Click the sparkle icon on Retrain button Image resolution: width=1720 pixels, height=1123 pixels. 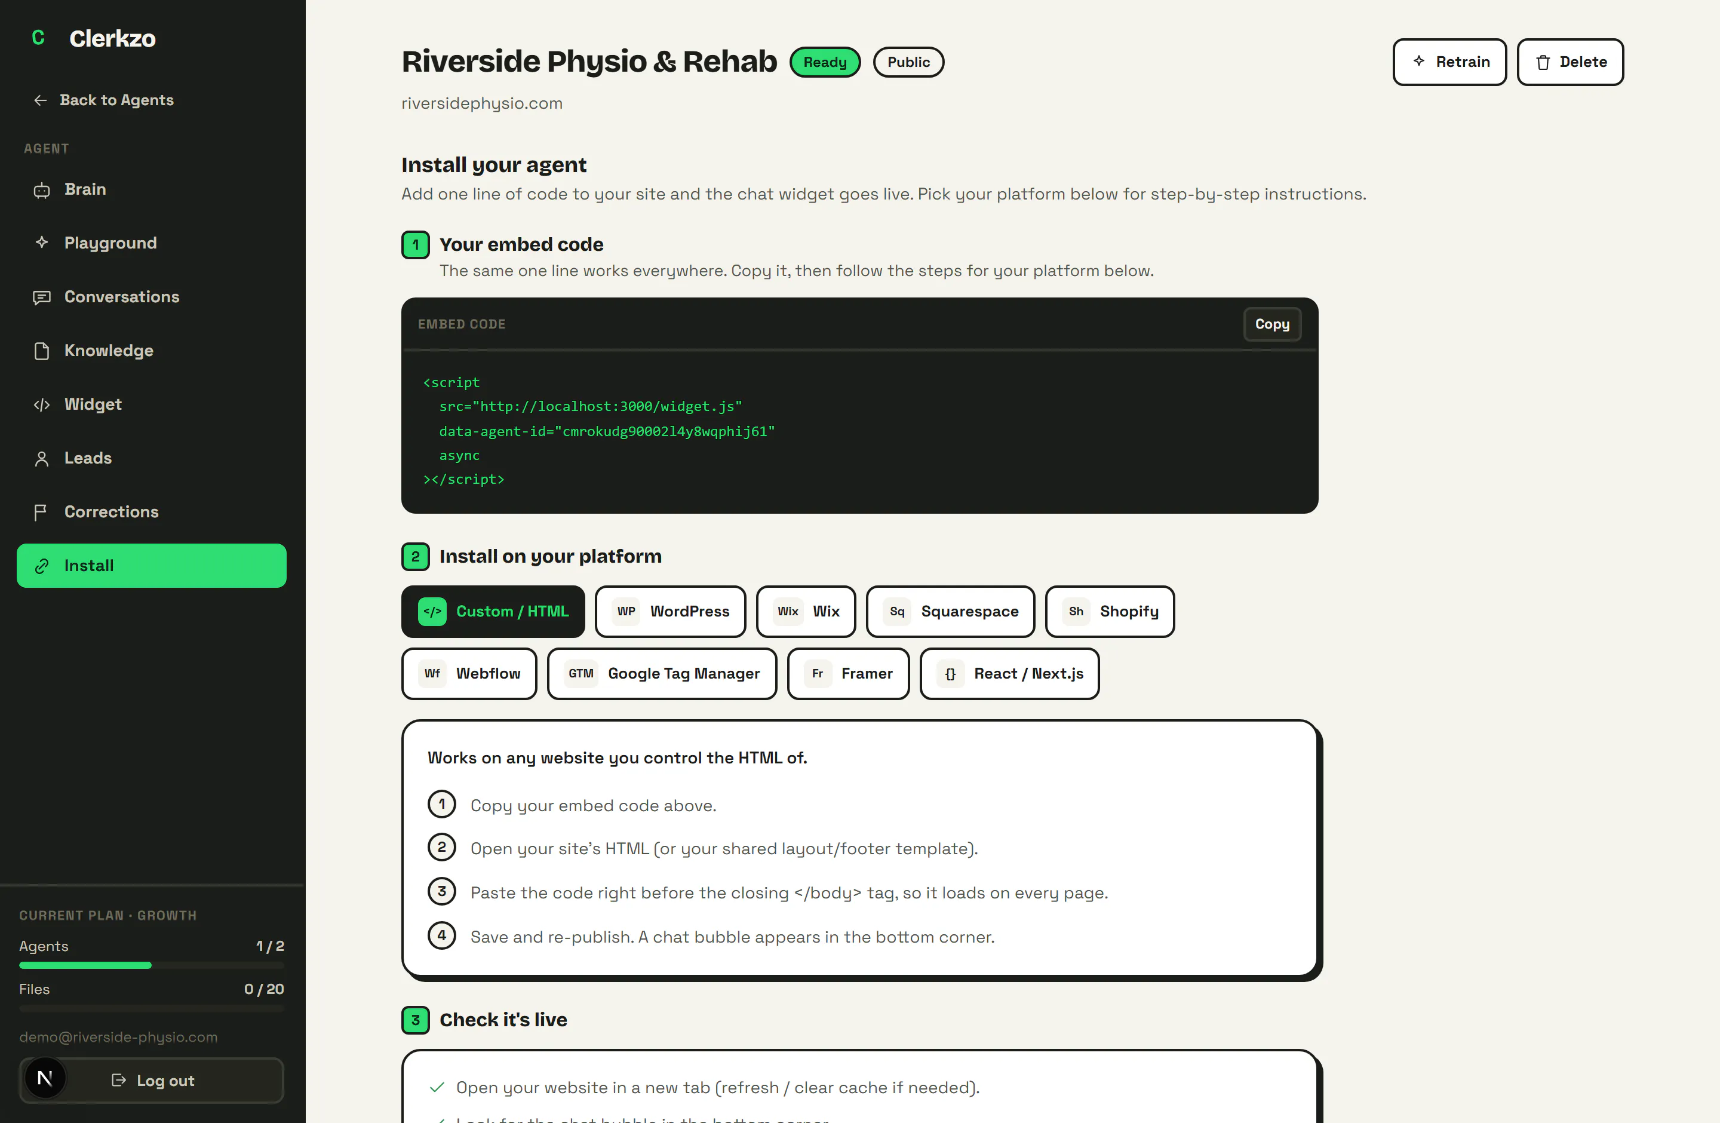tap(1420, 62)
